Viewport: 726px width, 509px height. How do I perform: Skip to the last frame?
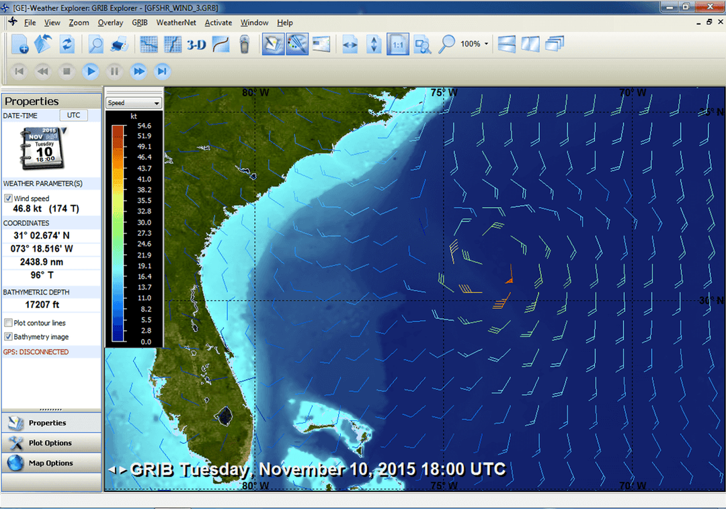(162, 71)
